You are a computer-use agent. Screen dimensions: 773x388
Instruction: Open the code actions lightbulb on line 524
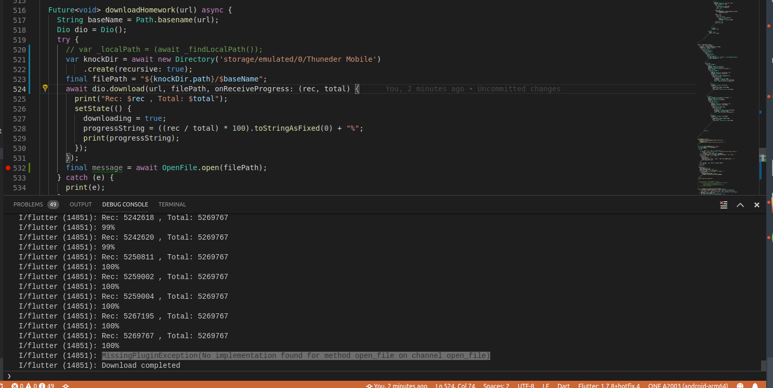point(45,89)
